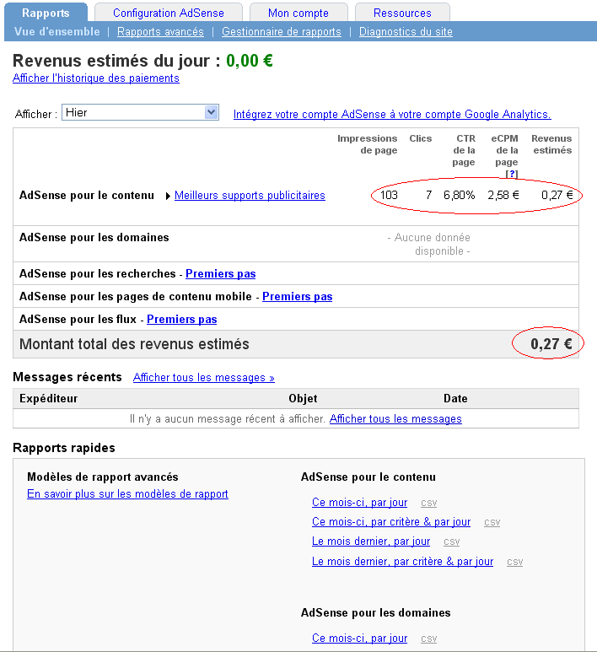
Task: Click Afficher tous les messages in empty table
Action: click(395, 418)
